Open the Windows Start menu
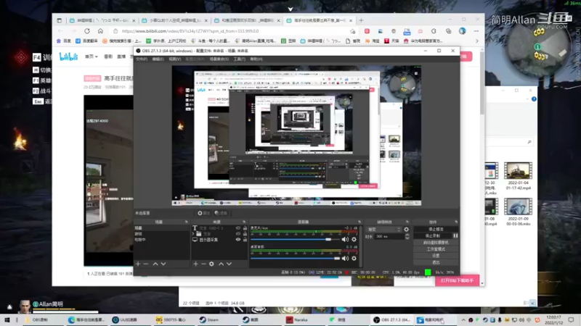Image resolution: width=581 pixels, height=326 pixels. (7, 319)
